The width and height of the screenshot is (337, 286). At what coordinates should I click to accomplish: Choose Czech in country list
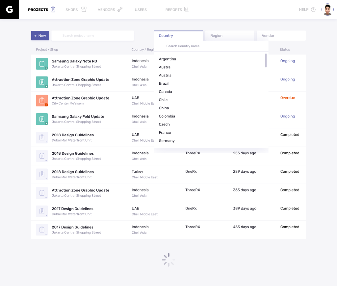coord(164,124)
